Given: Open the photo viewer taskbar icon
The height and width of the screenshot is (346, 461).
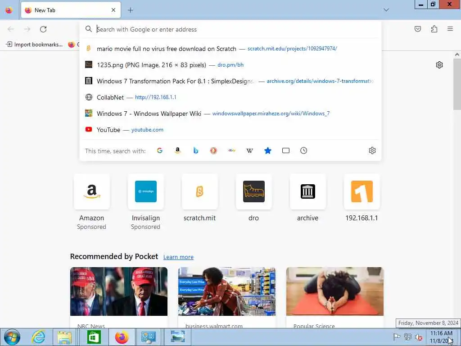Looking at the screenshot, I should [178, 337].
